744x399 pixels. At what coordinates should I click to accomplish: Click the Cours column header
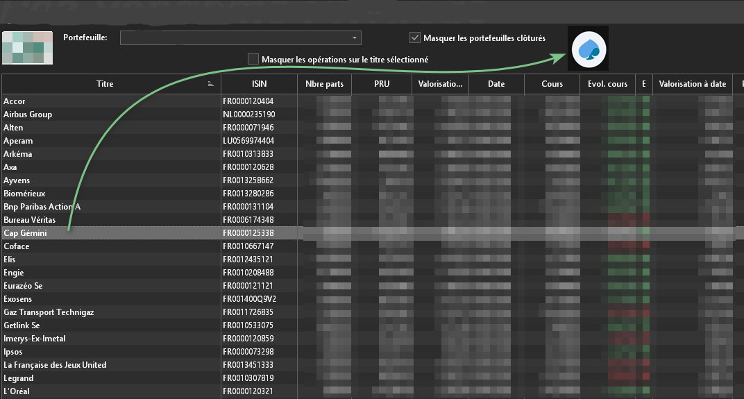tap(552, 84)
